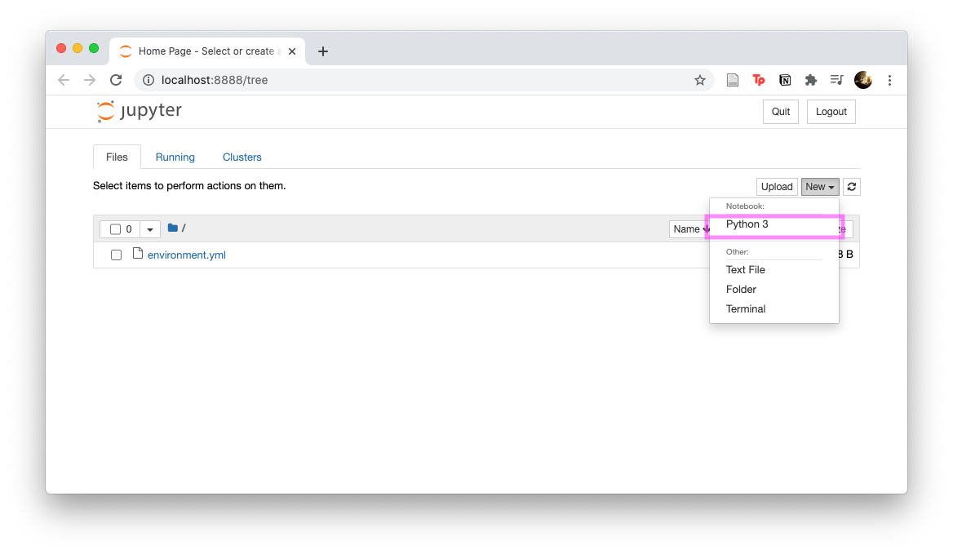Image resolution: width=953 pixels, height=554 pixels.
Task: Choose Python 3 notebook from menu
Action: coord(747,224)
